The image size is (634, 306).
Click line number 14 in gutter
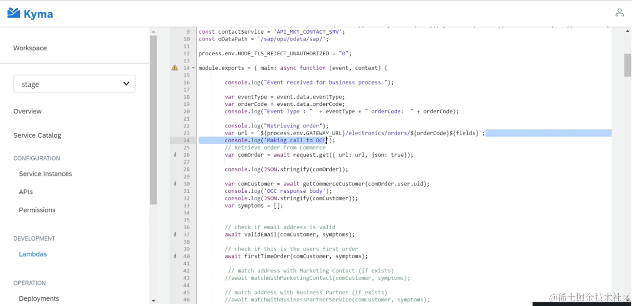pyautogui.click(x=186, y=68)
